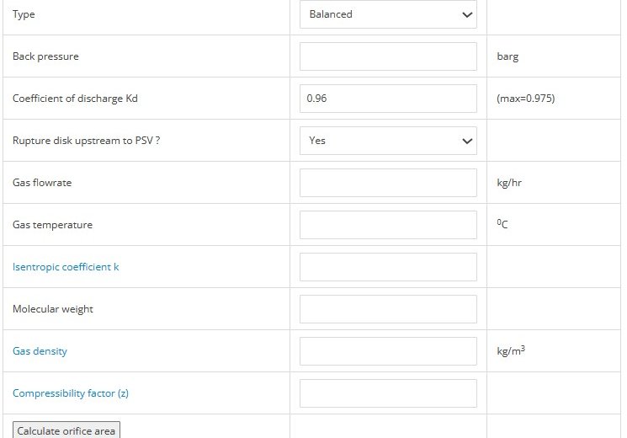Click the Back pressure label text
The width and height of the screenshot is (627, 438).
[45, 56]
